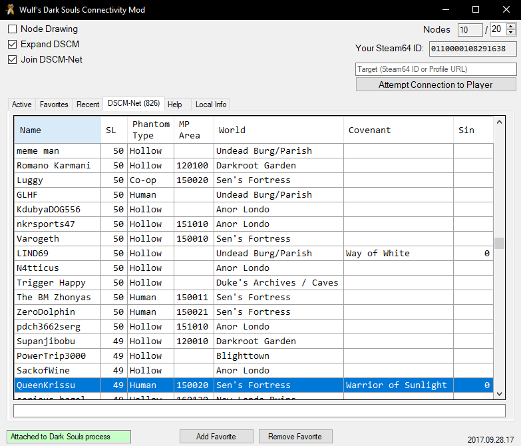Click the vertical scrollbar thumb
Screen dimensions: 521x446
[499, 243]
